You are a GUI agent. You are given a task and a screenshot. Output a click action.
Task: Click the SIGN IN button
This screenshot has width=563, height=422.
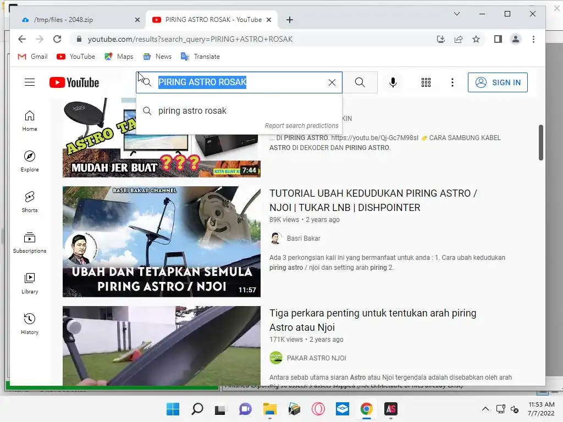click(x=498, y=82)
